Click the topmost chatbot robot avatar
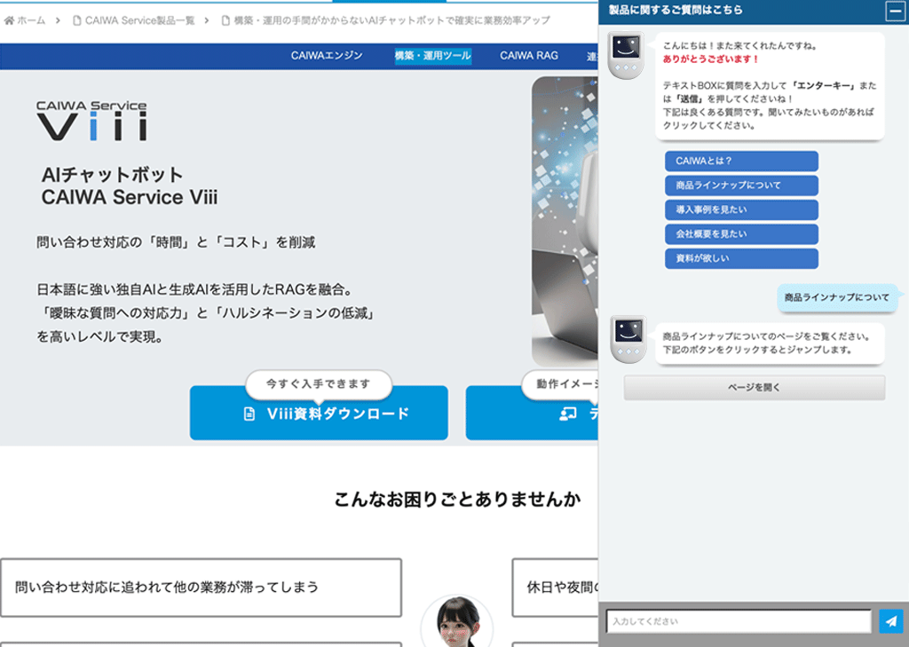 627,56
